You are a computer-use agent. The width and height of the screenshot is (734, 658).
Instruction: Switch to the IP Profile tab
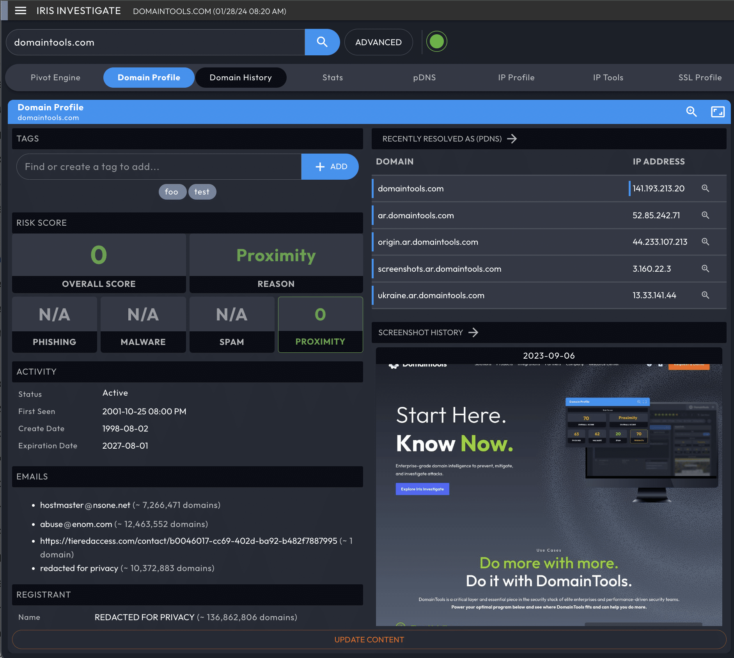click(x=516, y=78)
